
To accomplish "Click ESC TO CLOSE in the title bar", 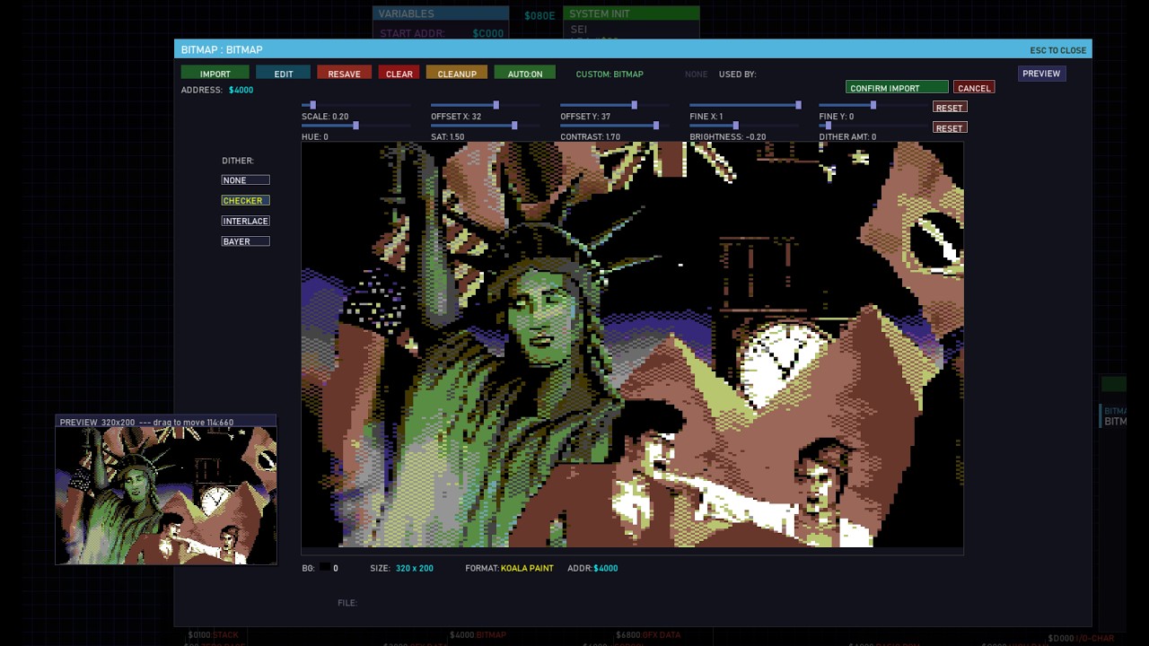I will 1058,50.
